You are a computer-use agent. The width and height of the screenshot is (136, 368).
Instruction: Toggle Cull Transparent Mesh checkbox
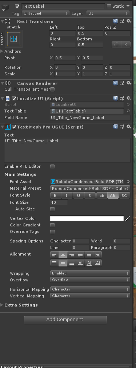[x=52, y=90]
